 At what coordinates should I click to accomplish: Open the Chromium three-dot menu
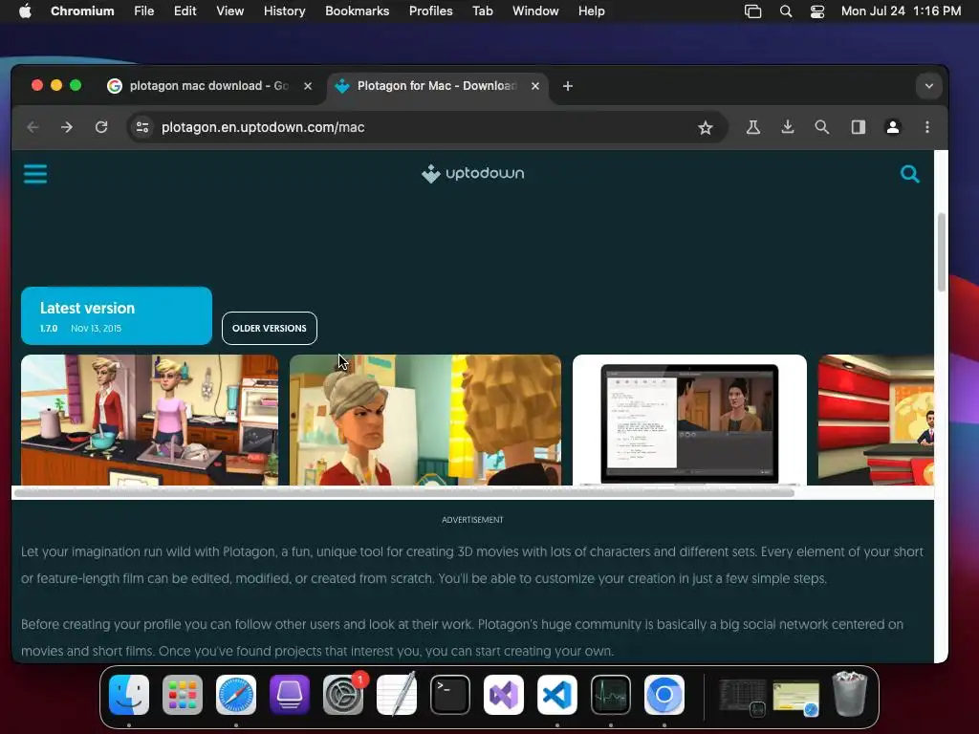pos(927,127)
